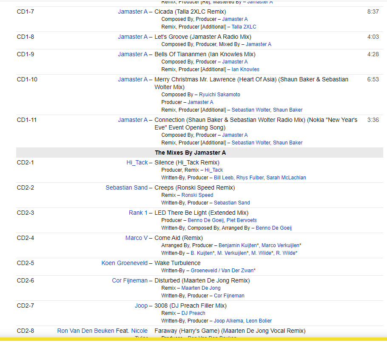Select track title Silence (Hi_Tack Remix)
Viewport: 387px width, 343px height.
(x=187, y=162)
